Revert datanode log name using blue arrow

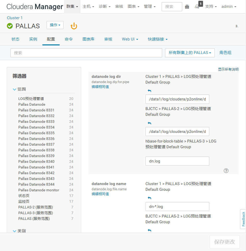click(x=149, y=198)
